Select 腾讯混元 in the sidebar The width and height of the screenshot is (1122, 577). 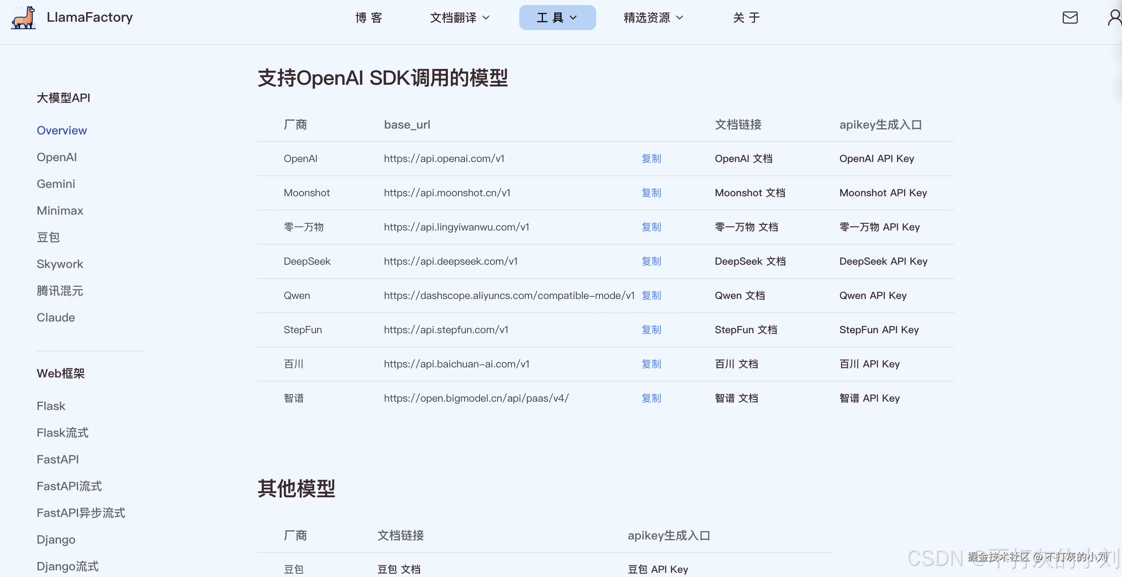coord(60,291)
